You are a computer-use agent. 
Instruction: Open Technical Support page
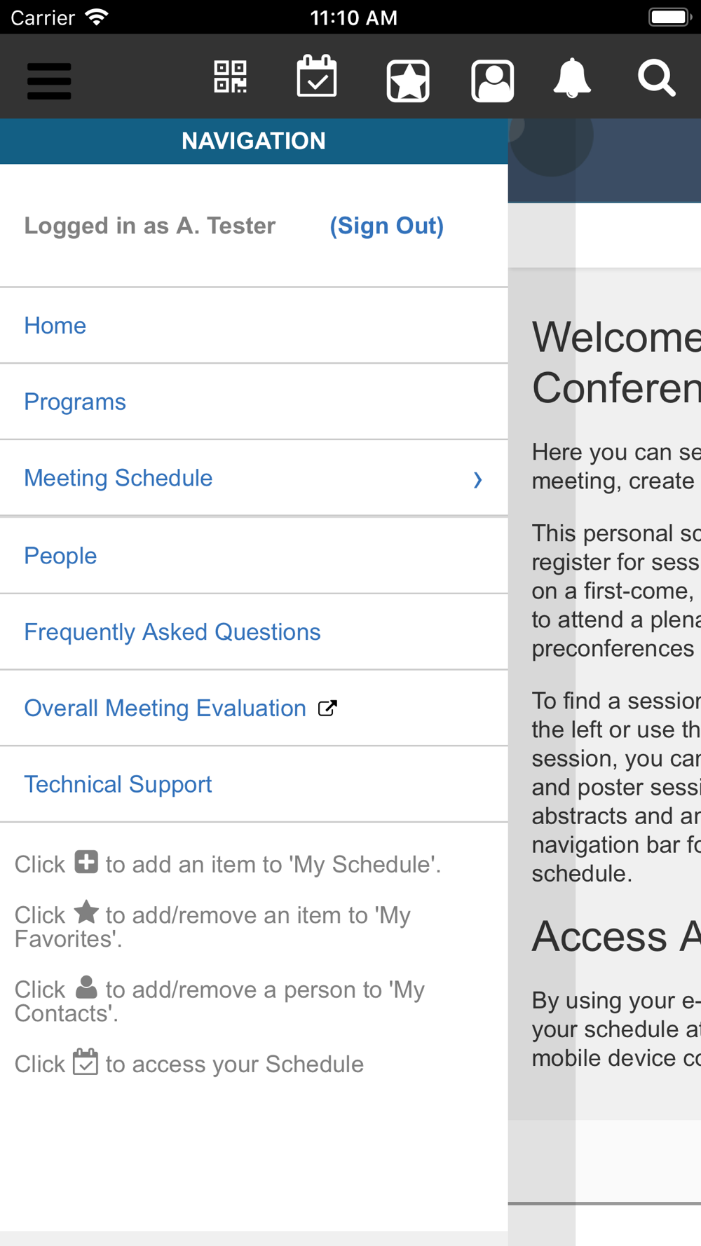click(118, 785)
